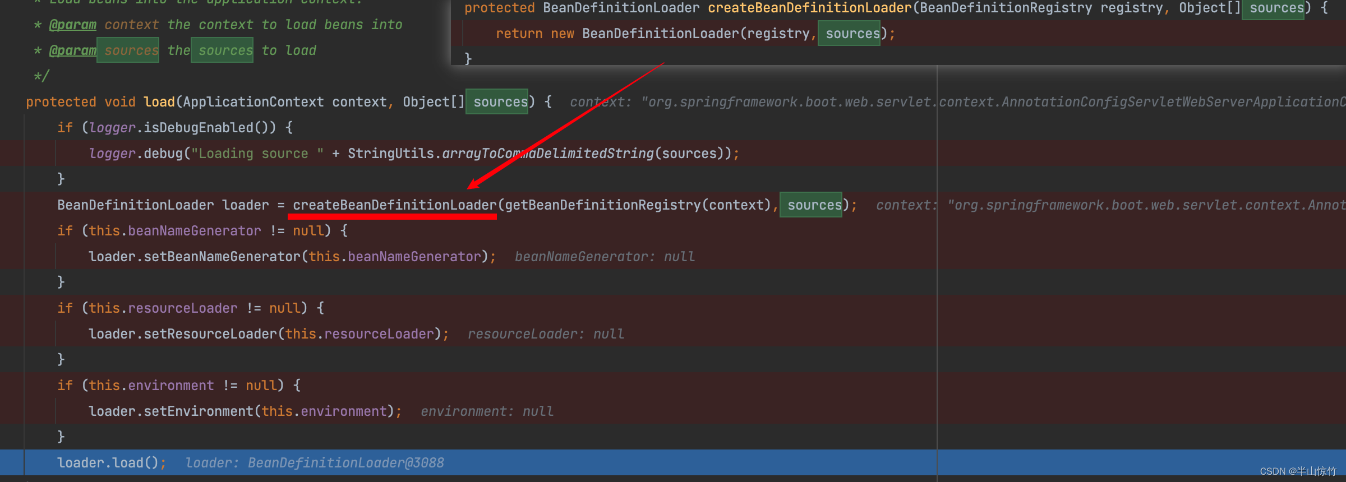The image size is (1346, 482).
Task: Click ApplicationContext type in load signature
Action: (253, 102)
